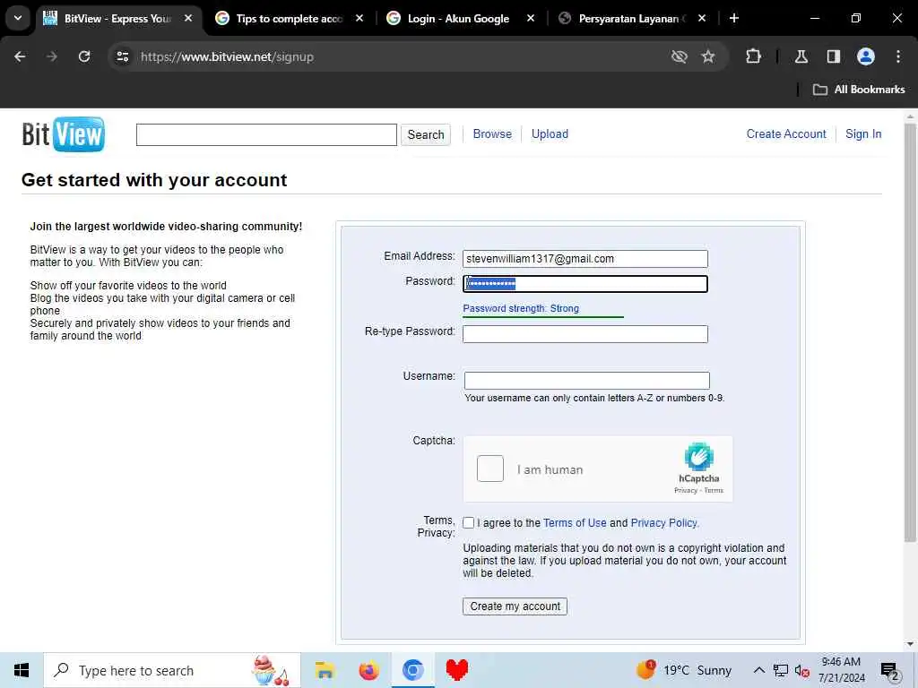This screenshot has height=688, width=918.
Task: Check the I am human captcha box
Action: 490,469
